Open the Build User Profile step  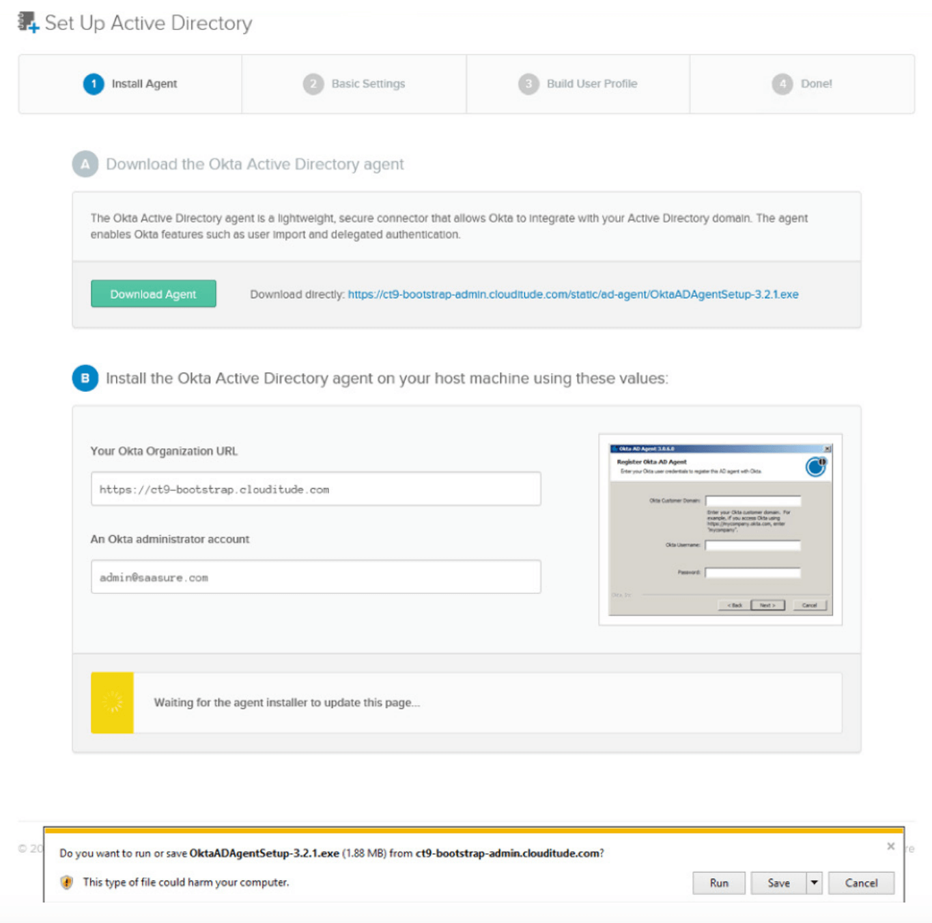tap(591, 84)
